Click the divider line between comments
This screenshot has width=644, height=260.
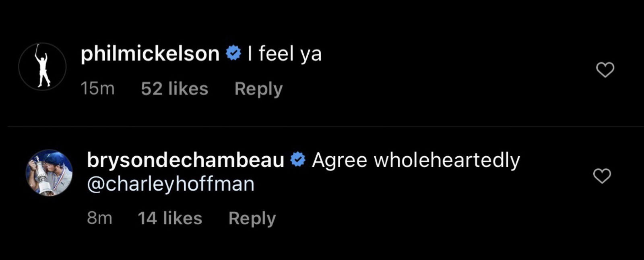click(322, 127)
